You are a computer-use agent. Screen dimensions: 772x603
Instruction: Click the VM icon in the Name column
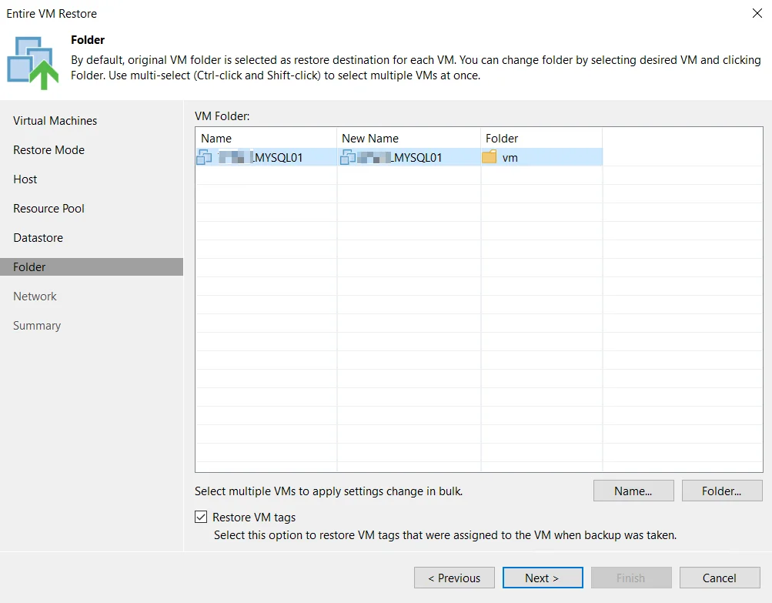(204, 157)
